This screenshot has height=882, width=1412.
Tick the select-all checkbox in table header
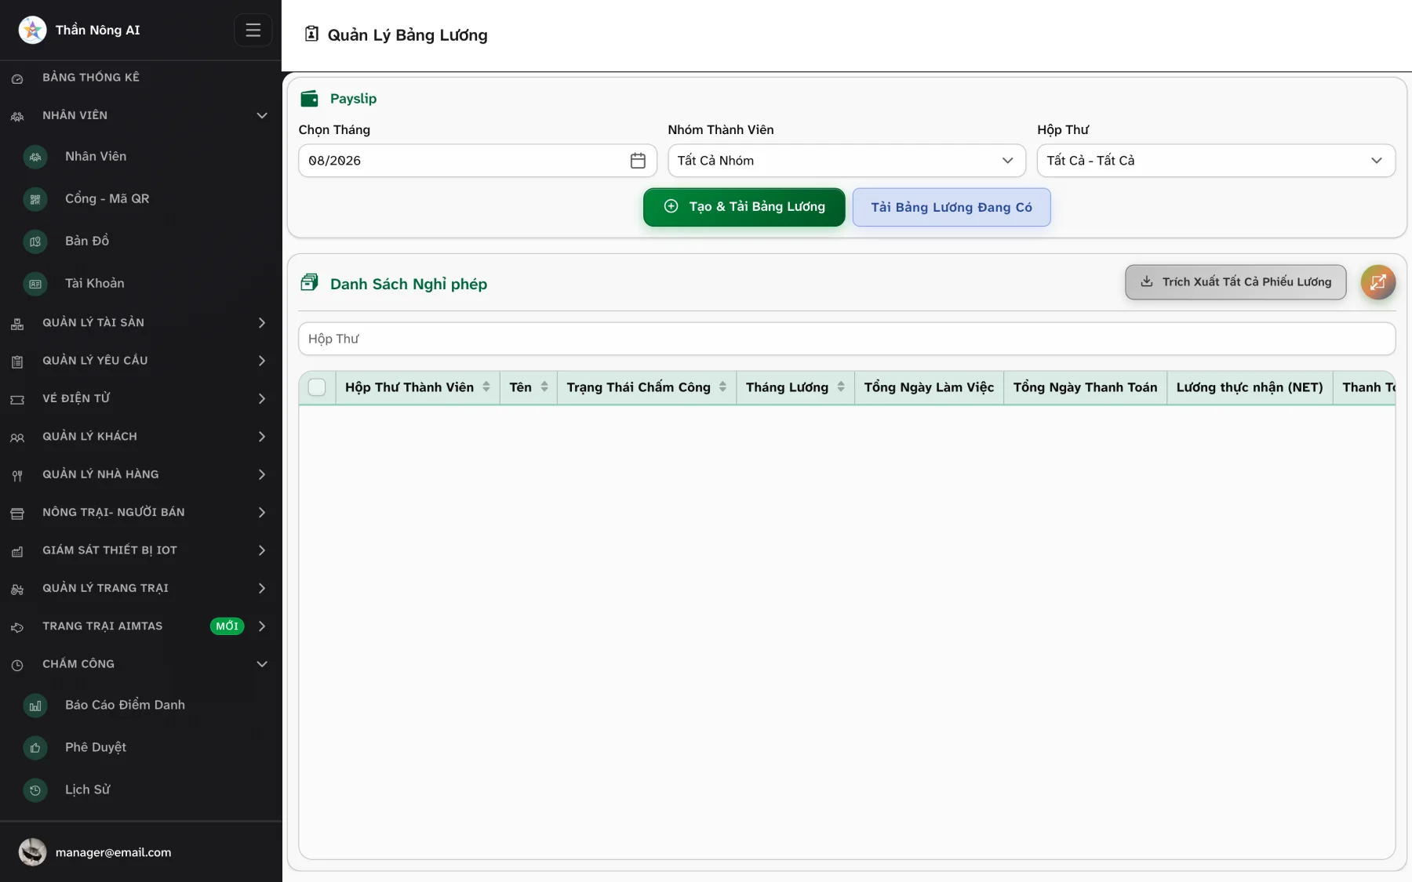(x=317, y=387)
